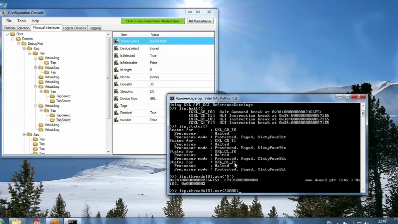The width and height of the screenshot is (398, 224).
Task: Click the Invisible property icon
Action: [116, 120]
